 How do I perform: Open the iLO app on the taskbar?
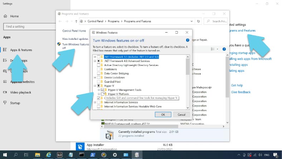coord(59,155)
